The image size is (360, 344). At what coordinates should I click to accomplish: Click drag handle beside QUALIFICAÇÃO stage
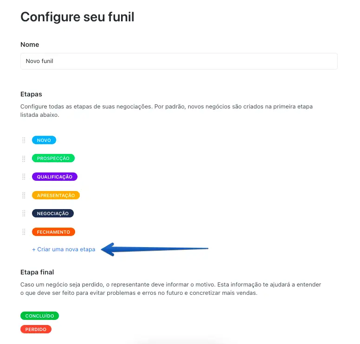point(24,177)
